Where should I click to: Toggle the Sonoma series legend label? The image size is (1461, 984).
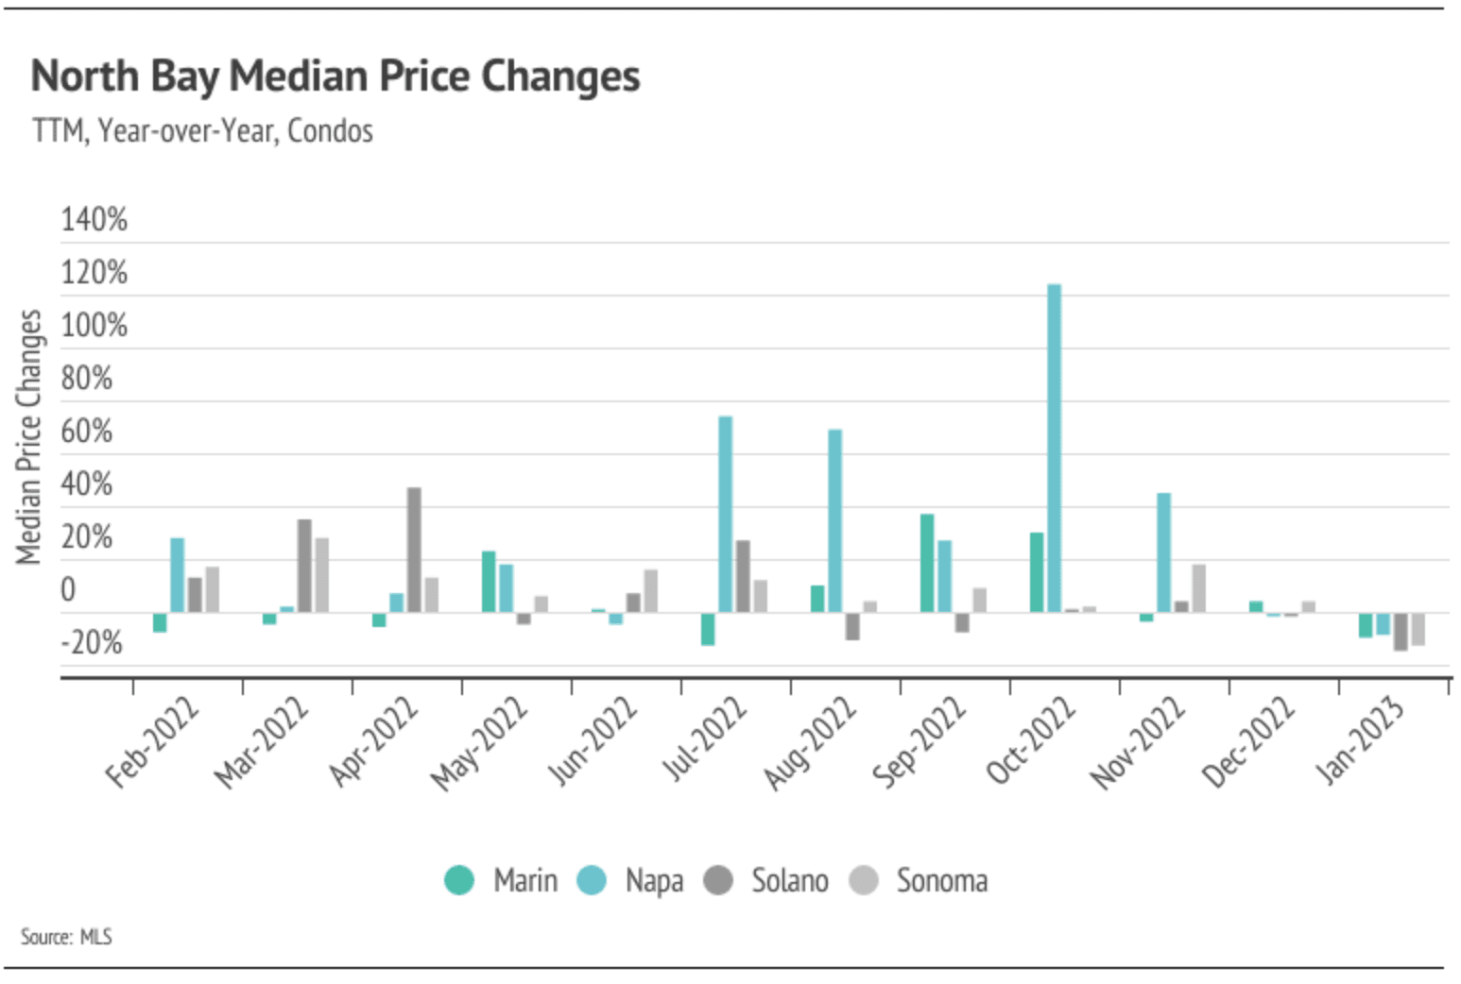(x=942, y=880)
